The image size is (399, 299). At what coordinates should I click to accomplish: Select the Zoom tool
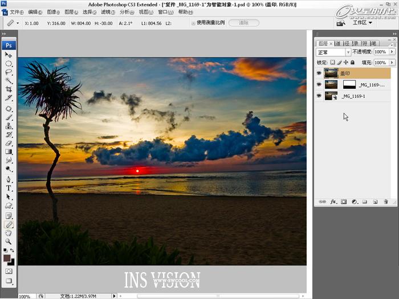9,241
